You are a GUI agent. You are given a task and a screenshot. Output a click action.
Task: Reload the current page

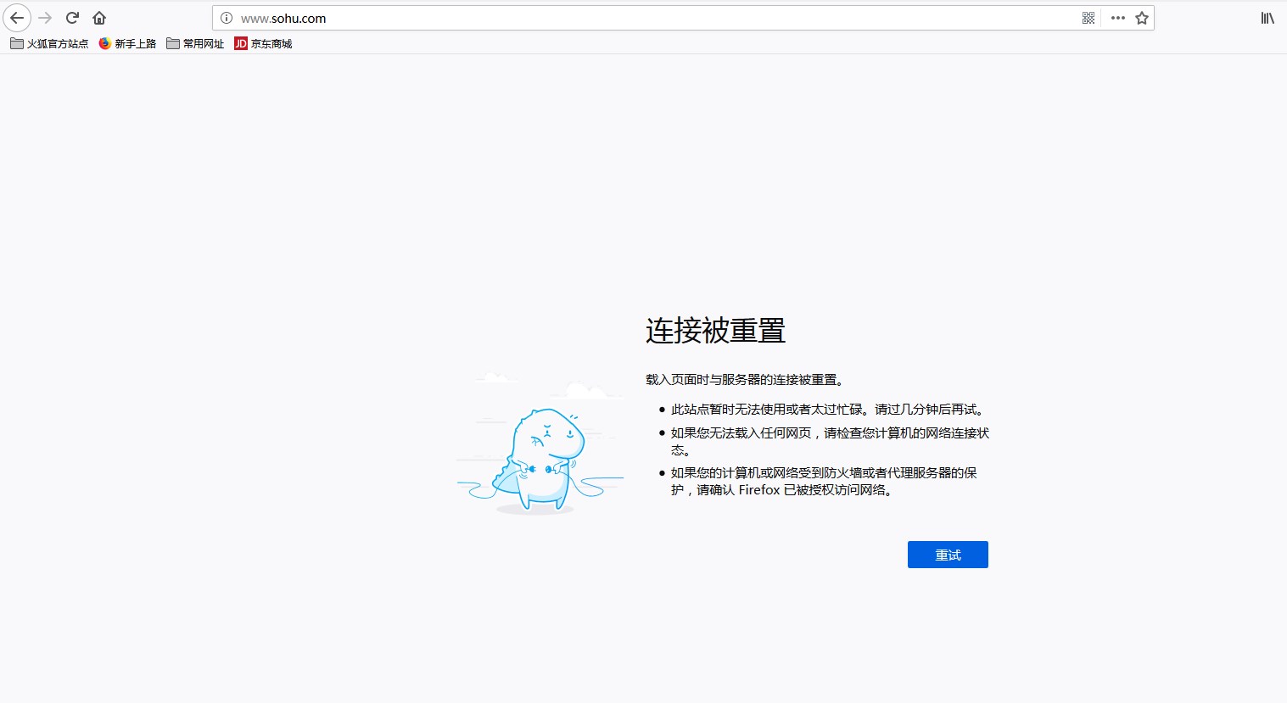[x=72, y=18]
